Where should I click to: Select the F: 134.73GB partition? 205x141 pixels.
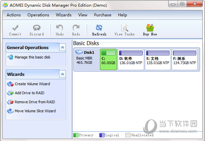tap(185, 59)
